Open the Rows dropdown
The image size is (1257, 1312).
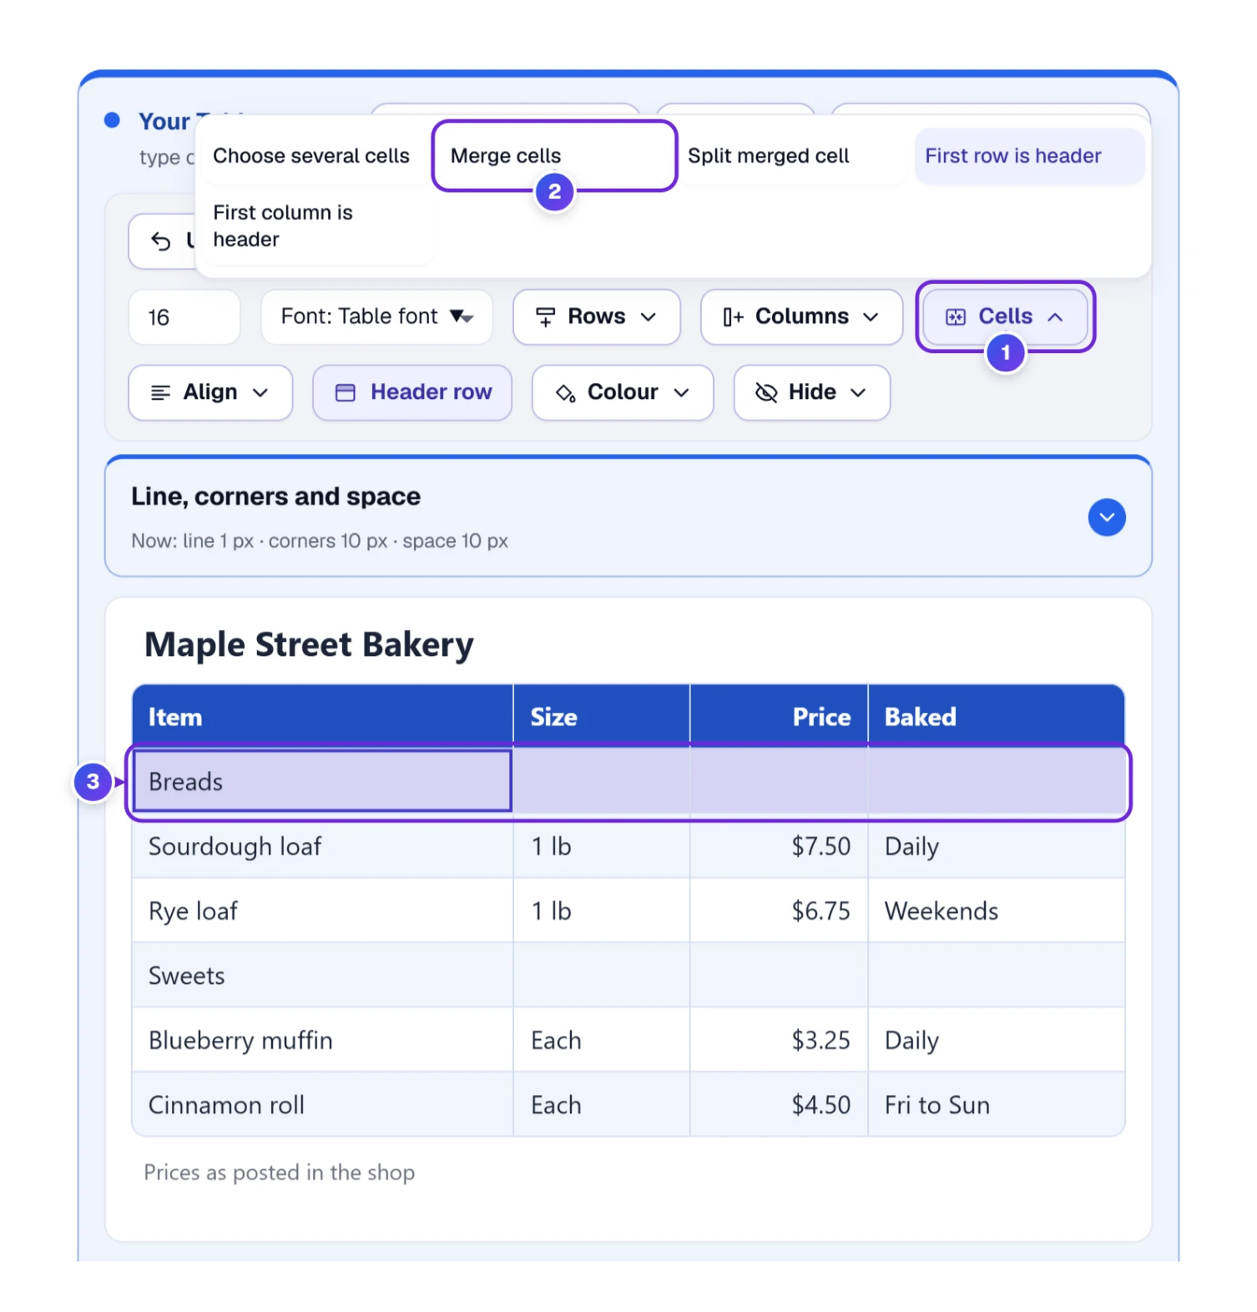click(x=596, y=316)
